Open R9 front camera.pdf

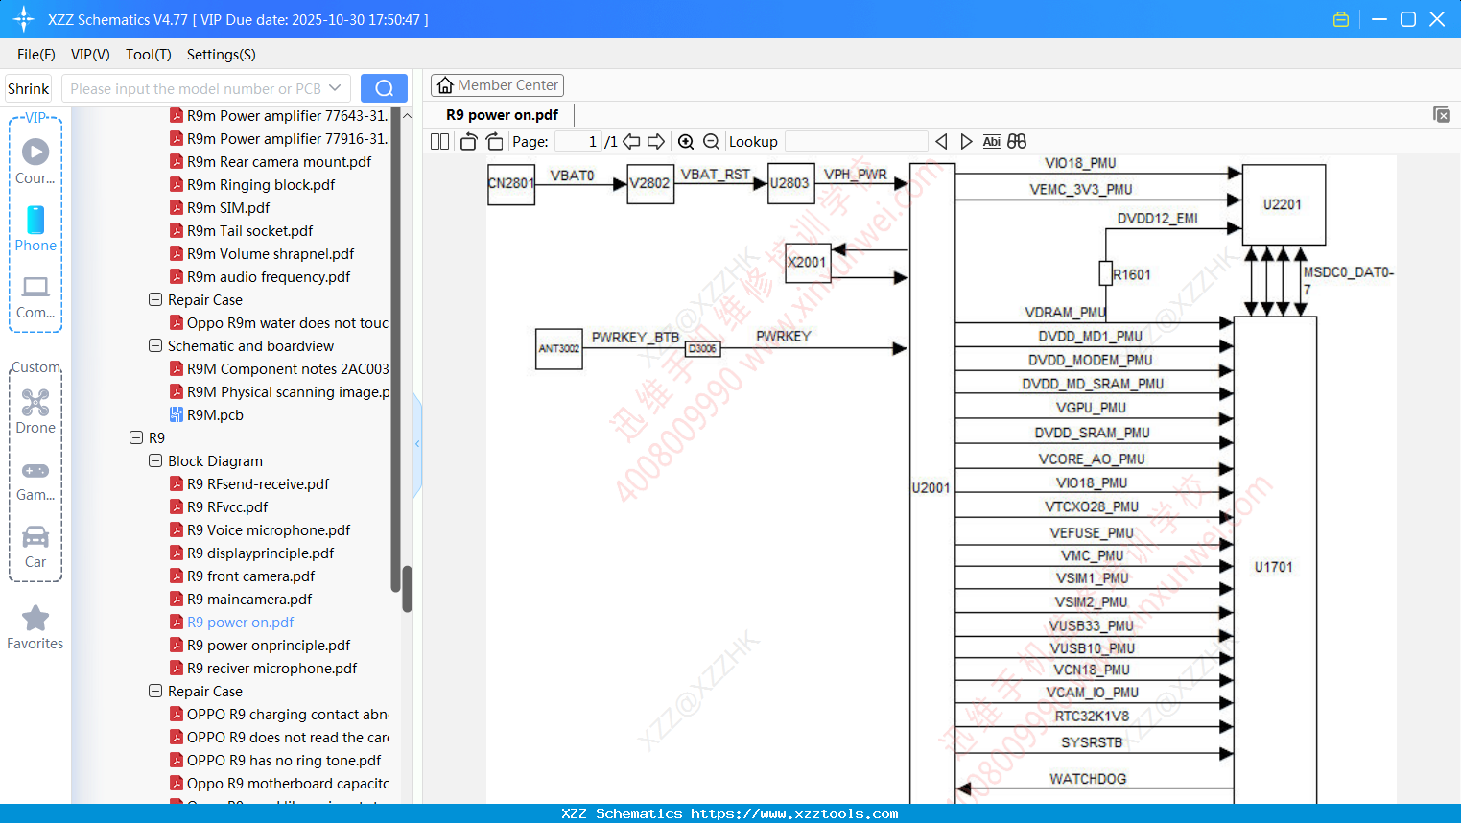pos(251,576)
